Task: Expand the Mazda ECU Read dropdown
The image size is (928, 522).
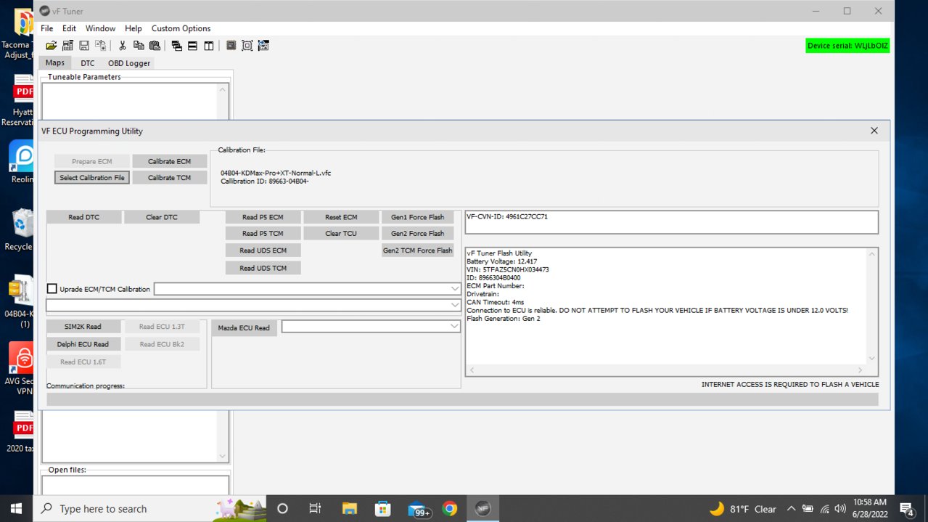Action: tap(454, 327)
